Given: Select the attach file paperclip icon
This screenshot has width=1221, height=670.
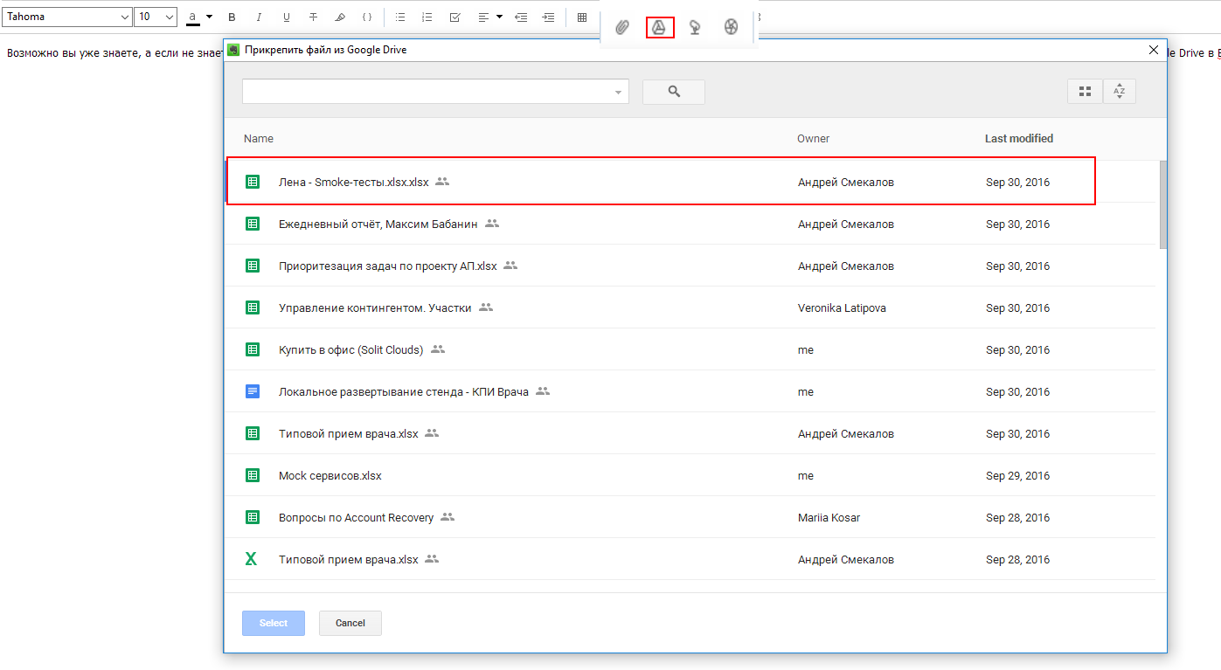Looking at the screenshot, I should click(x=622, y=27).
